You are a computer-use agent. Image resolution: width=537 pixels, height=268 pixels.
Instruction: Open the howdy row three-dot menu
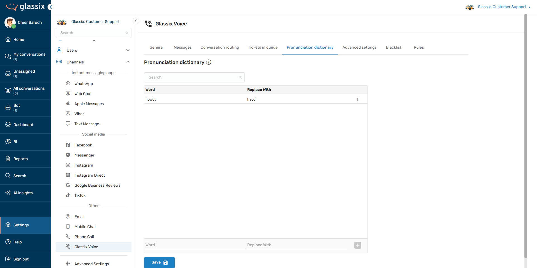(x=358, y=99)
